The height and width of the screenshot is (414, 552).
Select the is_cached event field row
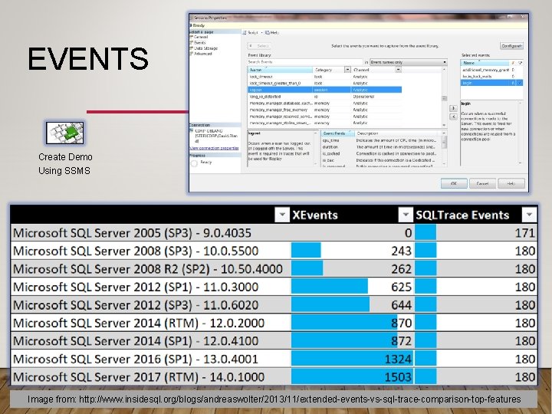[x=380, y=153]
